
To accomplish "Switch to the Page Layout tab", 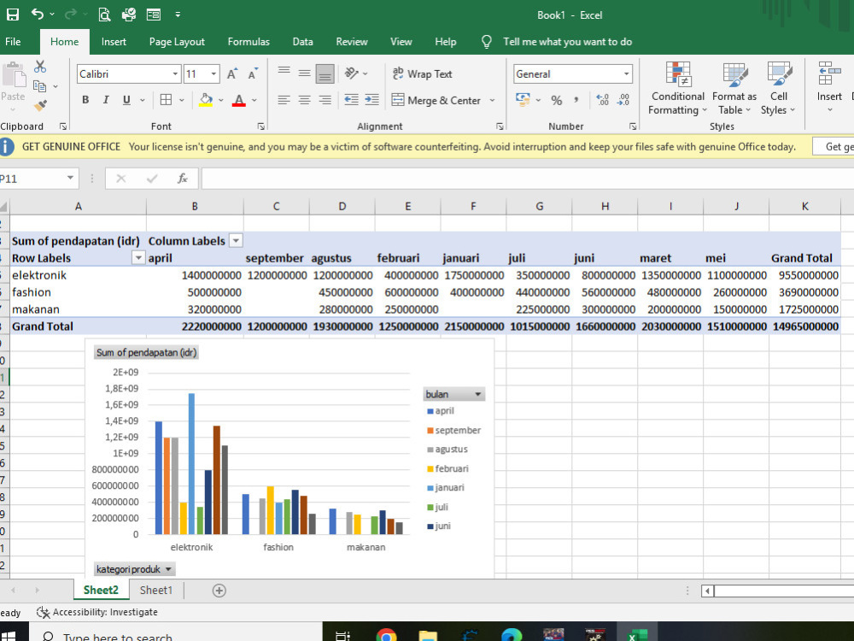I will 177,41.
